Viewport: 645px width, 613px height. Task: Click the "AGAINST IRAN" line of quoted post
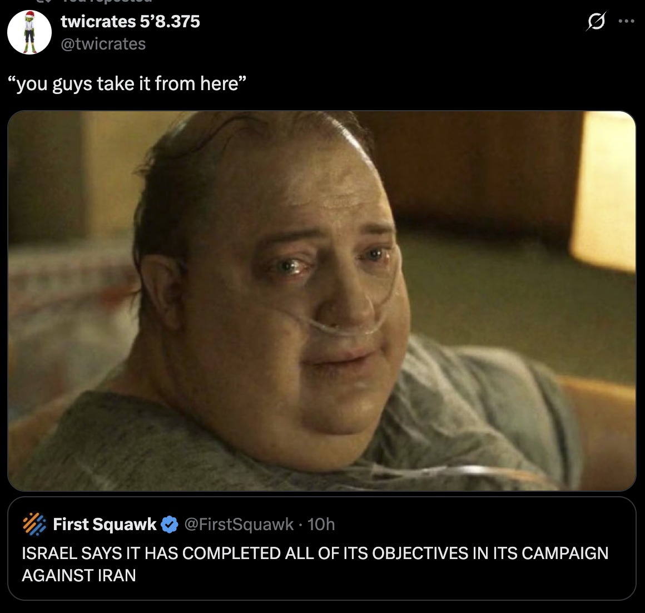[78, 575]
